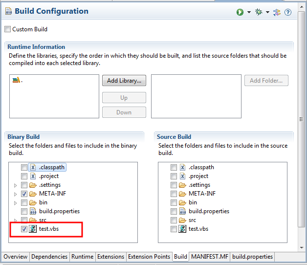Click the green Run launch icon
This screenshot has width=307, height=265.
point(240,12)
